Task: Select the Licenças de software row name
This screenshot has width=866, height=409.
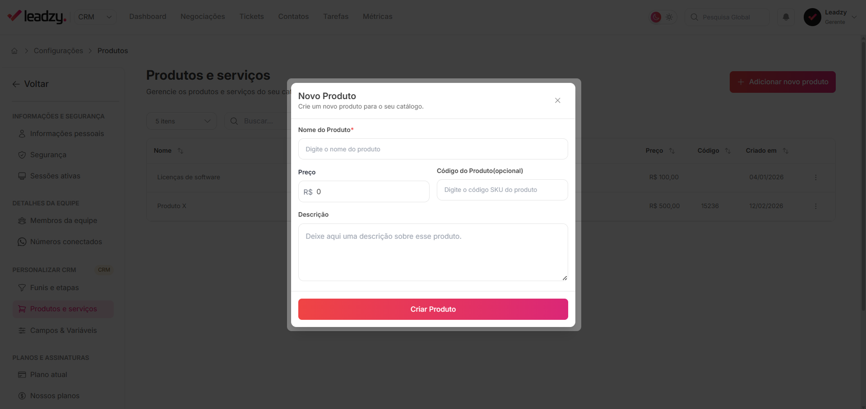Action: point(189,177)
